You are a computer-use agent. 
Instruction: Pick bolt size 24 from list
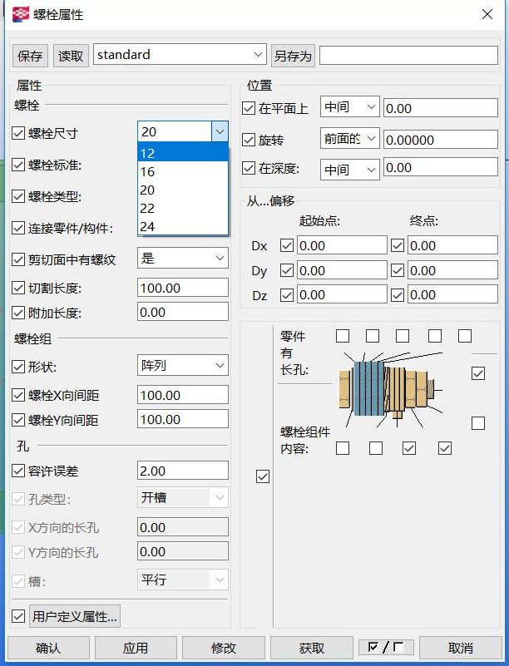pyautogui.click(x=183, y=226)
